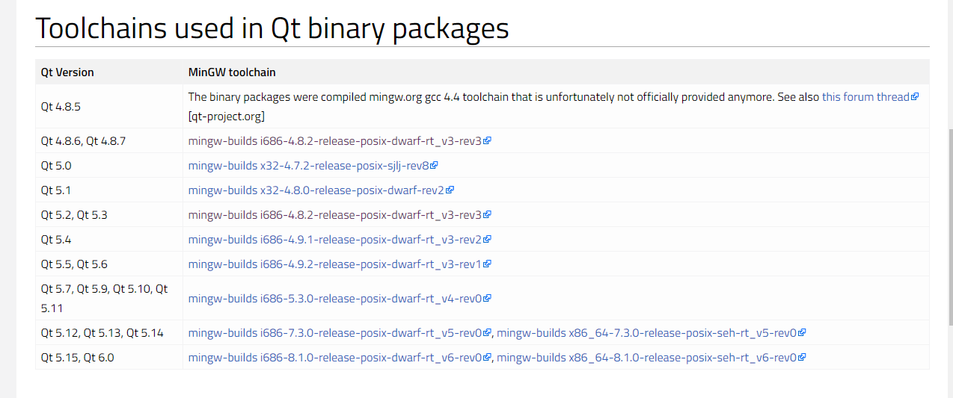Click external icon beside Qt 5.0 toolchain link
The width and height of the screenshot is (953, 398).
(435, 166)
